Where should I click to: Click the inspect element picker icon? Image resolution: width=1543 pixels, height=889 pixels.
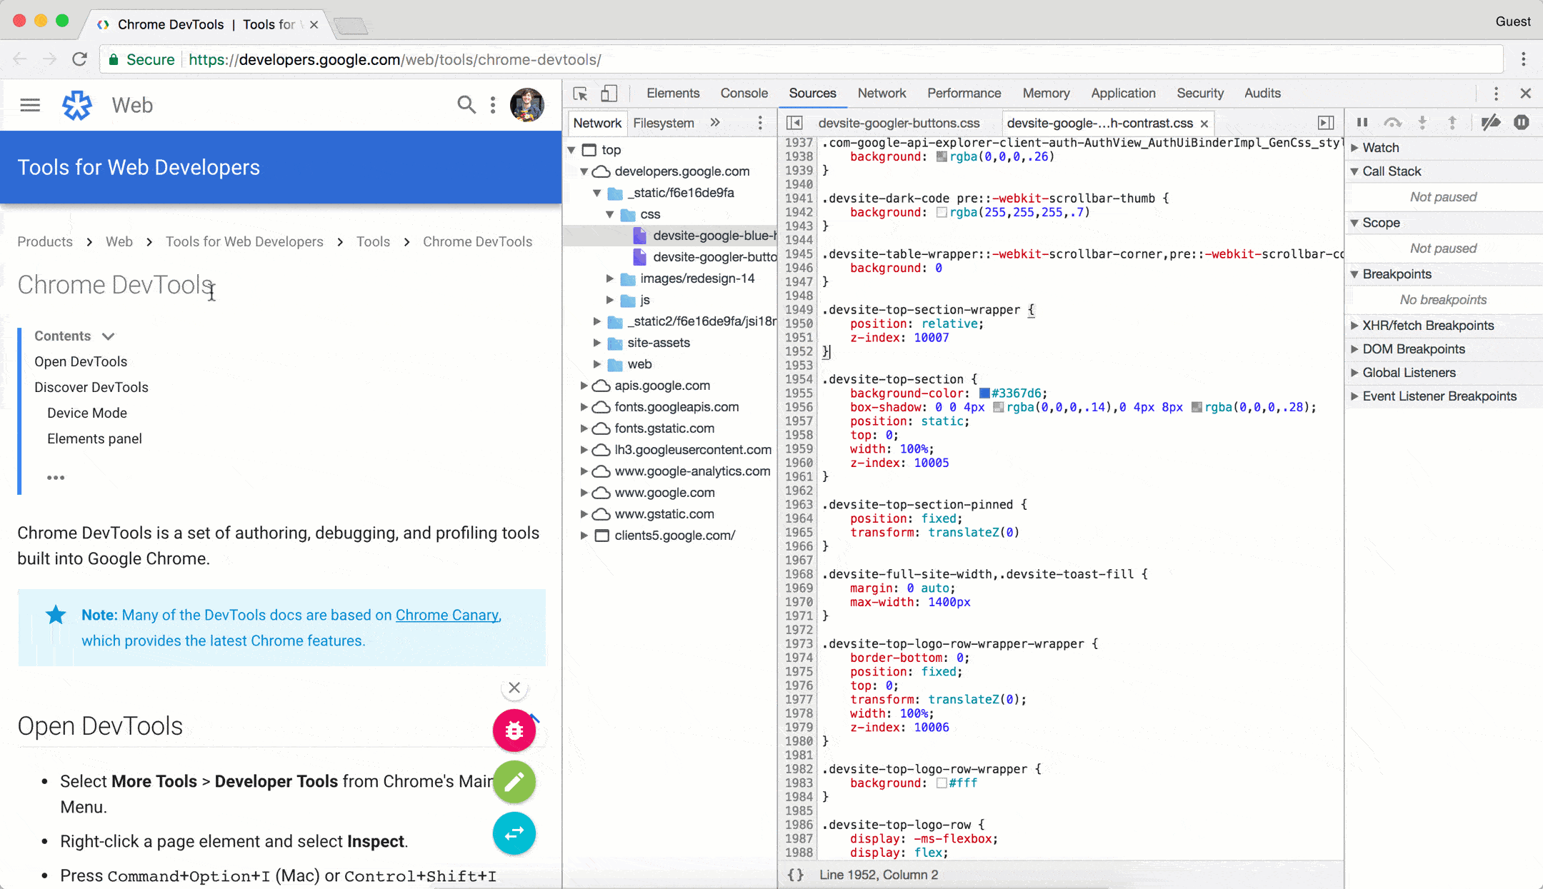(581, 94)
